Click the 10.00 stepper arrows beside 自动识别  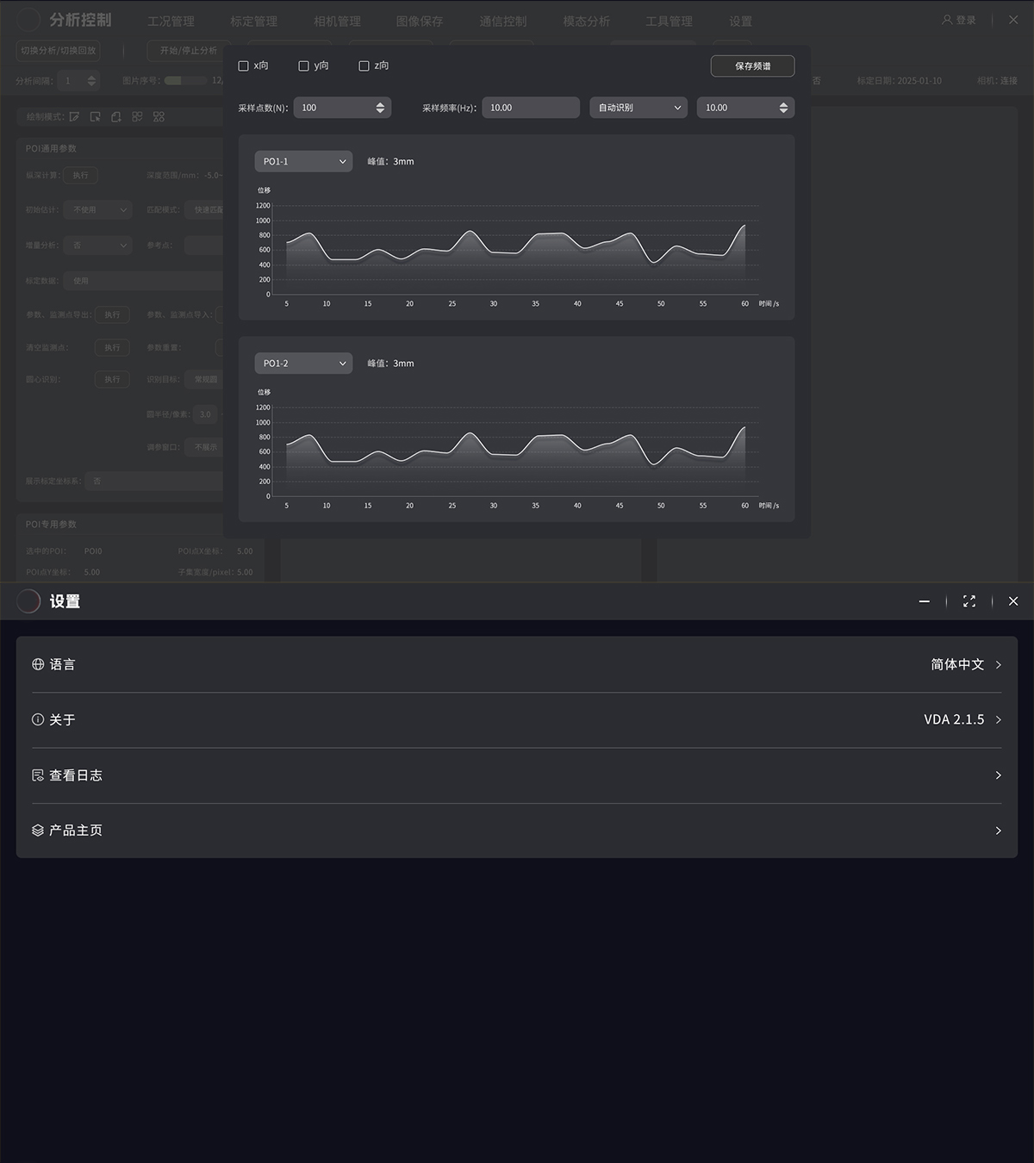[x=783, y=108]
